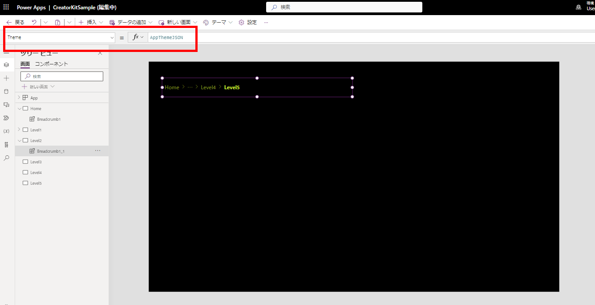Open the Variables (x) sidebar icon

pos(6,131)
